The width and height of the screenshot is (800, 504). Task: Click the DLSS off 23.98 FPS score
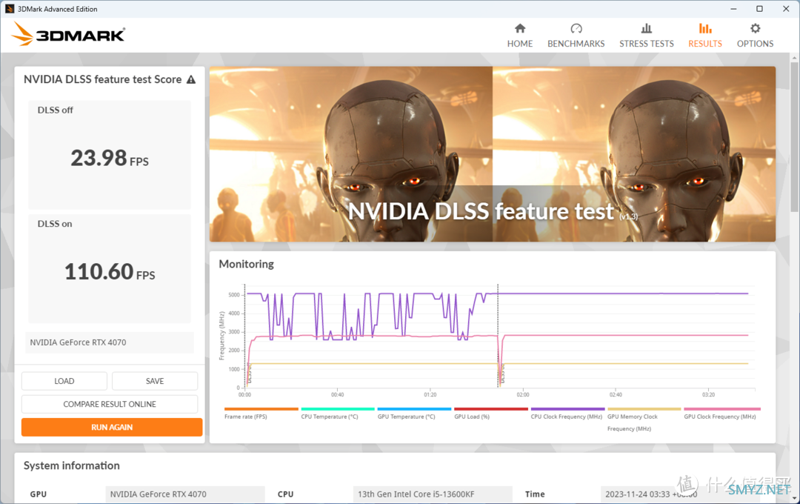tap(110, 158)
